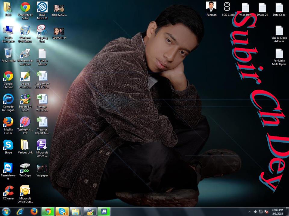Launch Google Chrome desktop shortcut

(8, 80)
